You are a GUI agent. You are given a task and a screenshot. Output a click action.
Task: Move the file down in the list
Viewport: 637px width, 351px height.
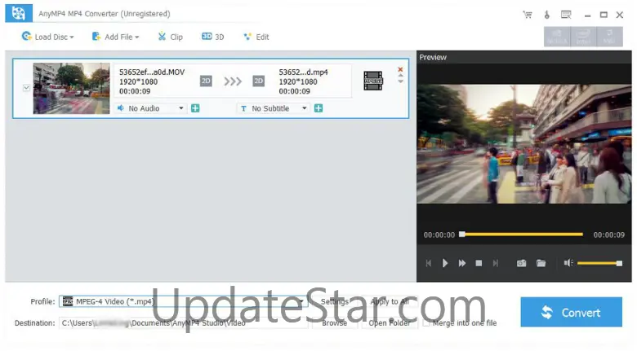pyautogui.click(x=400, y=81)
